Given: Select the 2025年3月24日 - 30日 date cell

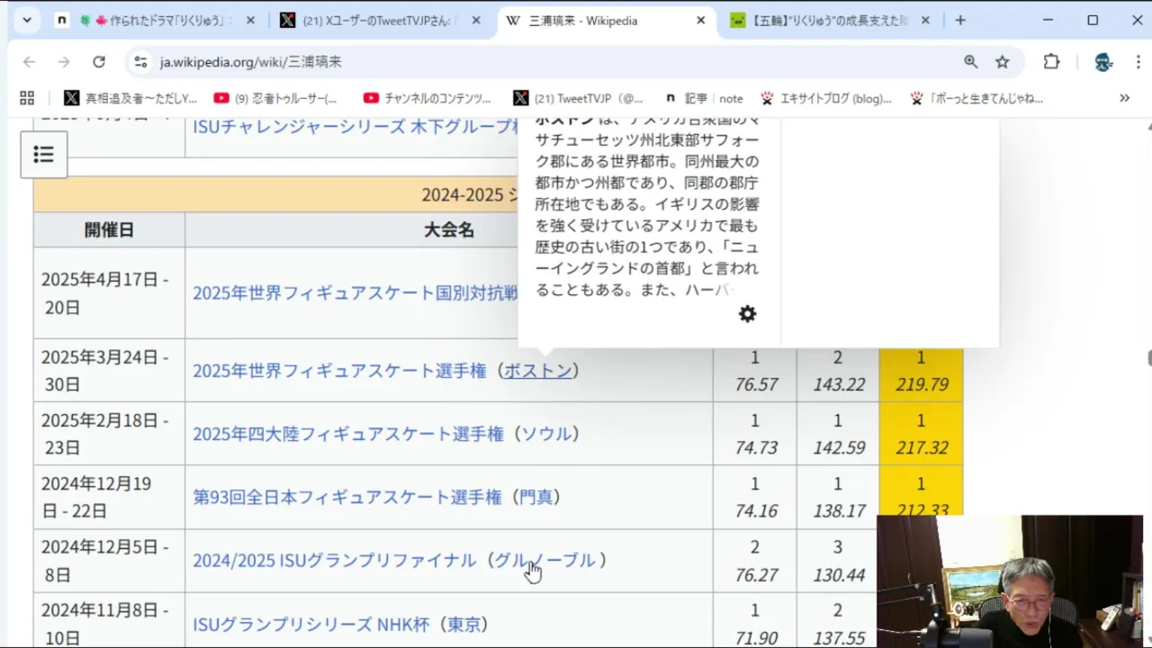Looking at the screenshot, I should tap(109, 370).
